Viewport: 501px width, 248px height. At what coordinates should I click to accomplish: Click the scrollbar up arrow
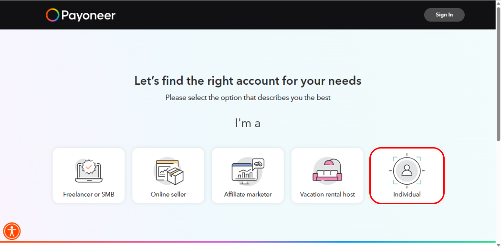point(498,2)
